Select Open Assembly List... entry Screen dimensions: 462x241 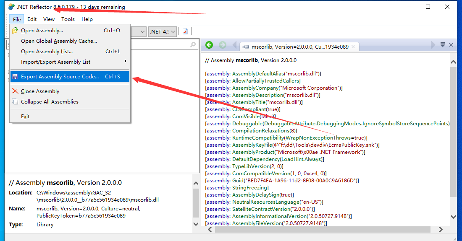click(x=70, y=52)
